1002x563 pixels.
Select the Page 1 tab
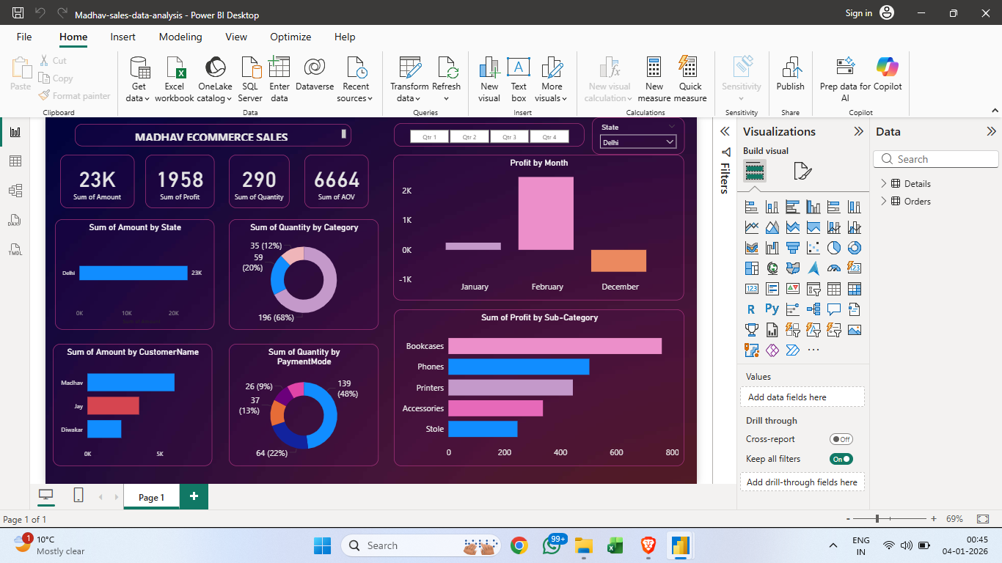[x=151, y=496]
